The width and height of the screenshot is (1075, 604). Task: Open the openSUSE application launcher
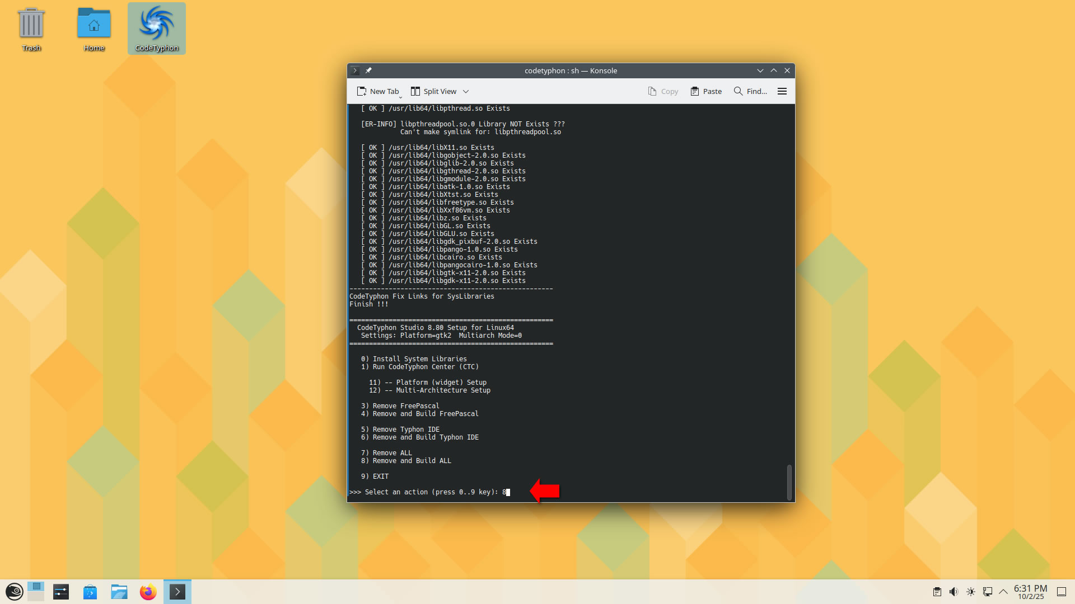point(14,592)
